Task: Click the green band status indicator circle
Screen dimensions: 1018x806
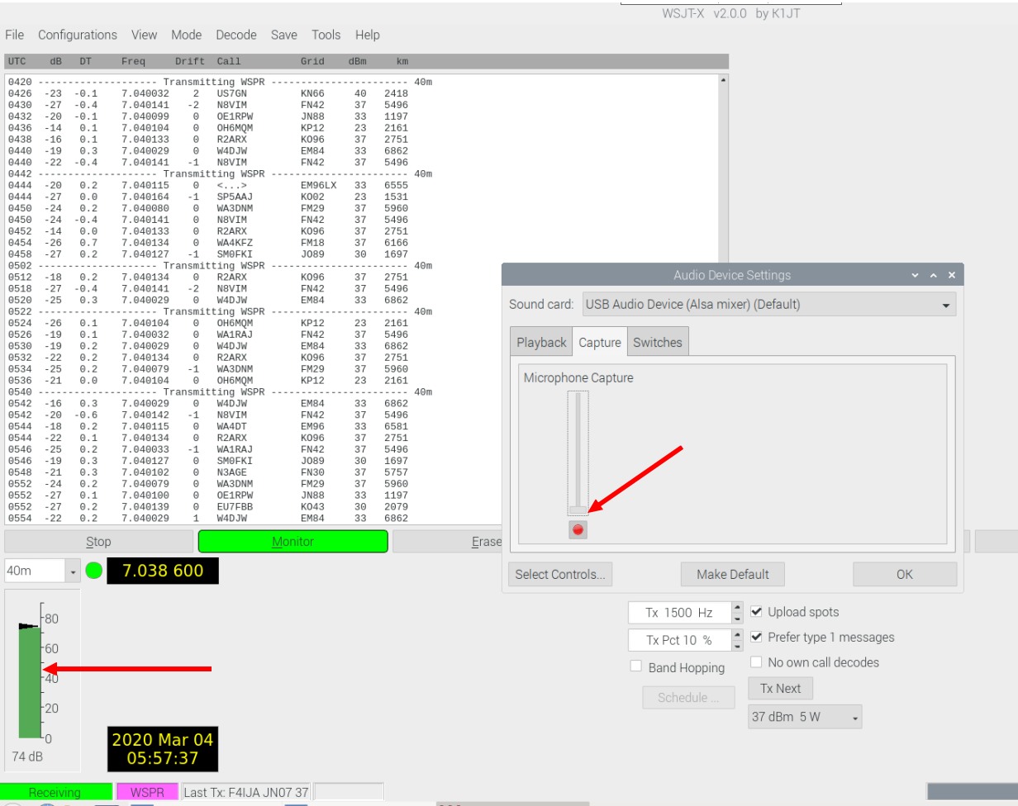Action: coord(94,571)
